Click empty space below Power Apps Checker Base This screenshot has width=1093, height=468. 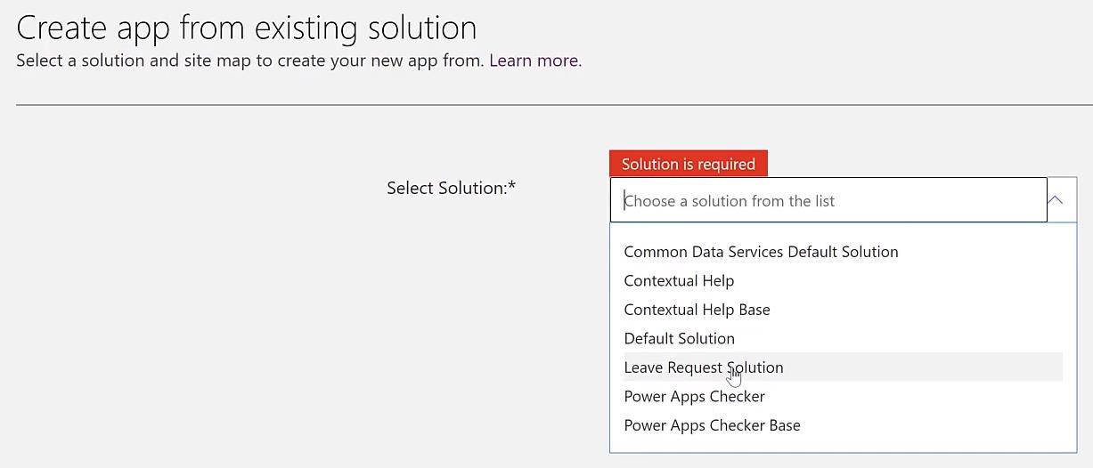pos(843,445)
